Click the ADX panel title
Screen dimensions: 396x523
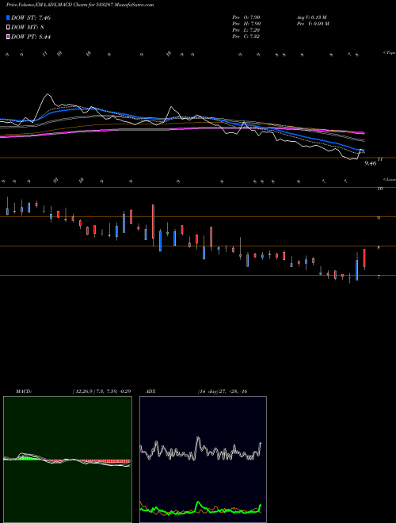click(x=151, y=391)
